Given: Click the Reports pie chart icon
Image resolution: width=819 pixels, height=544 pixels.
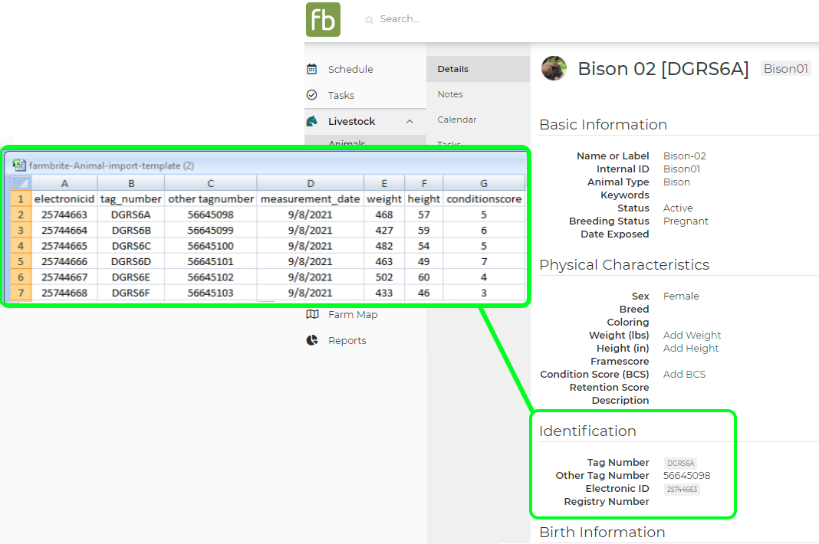Looking at the screenshot, I should coord(312,340).
